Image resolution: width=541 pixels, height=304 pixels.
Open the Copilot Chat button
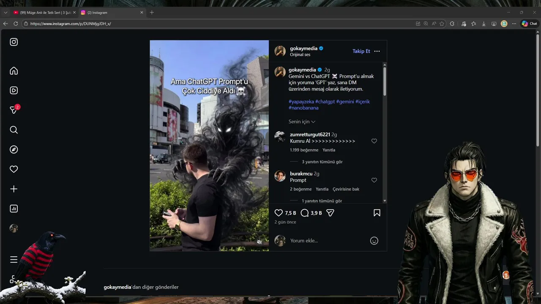530,24
